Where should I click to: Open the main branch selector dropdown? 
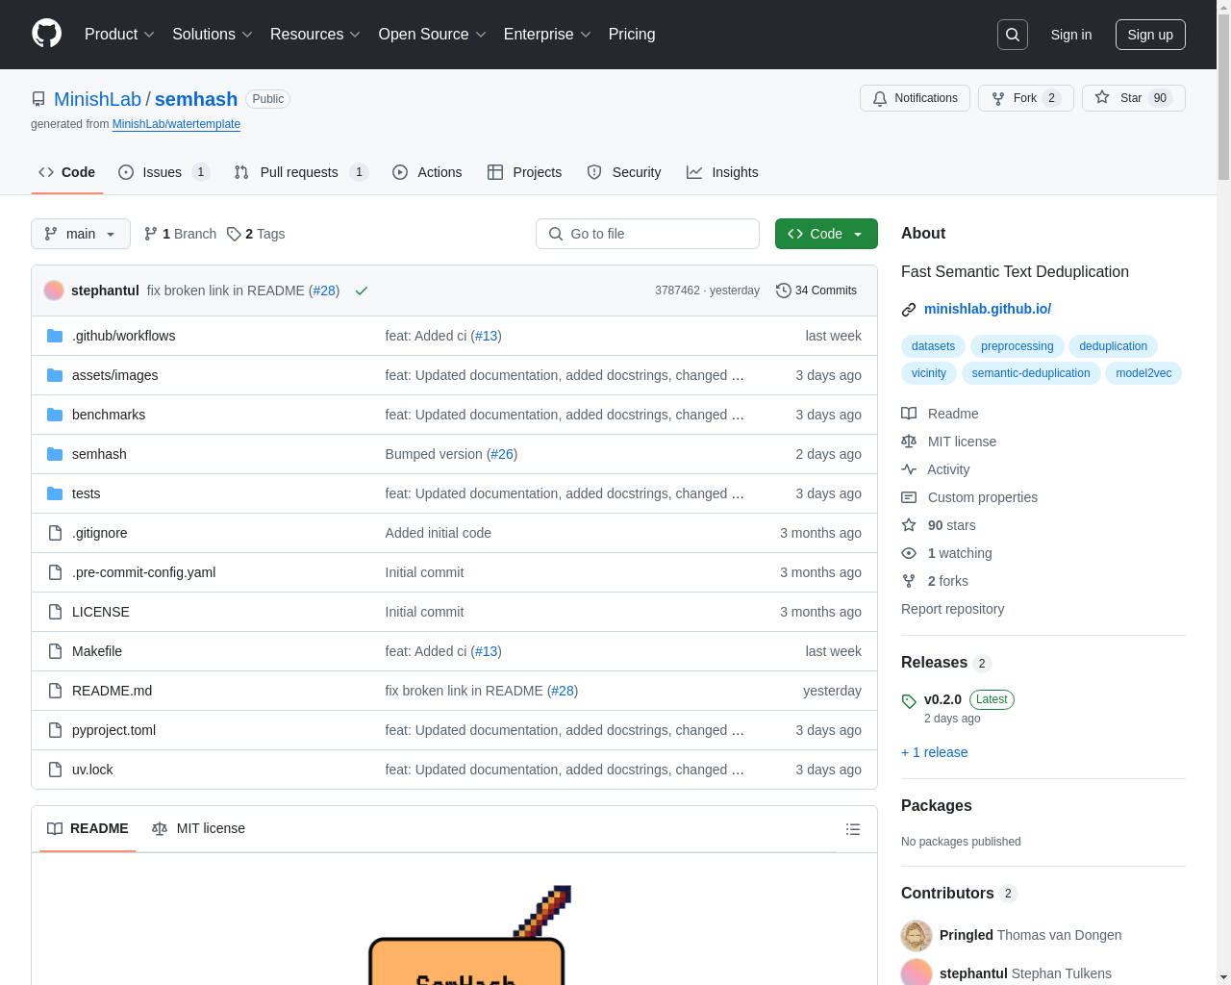coord(81,234)
